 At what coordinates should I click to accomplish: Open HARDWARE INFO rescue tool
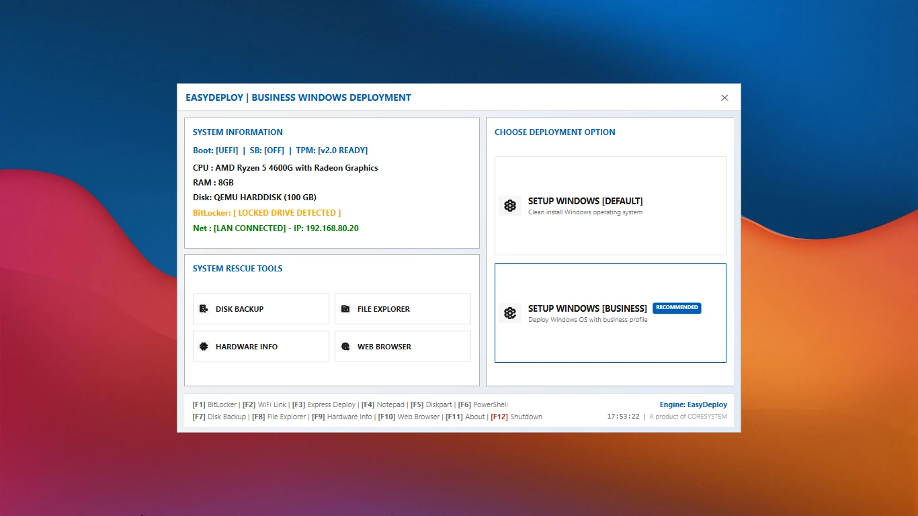pyautogui.click(x=261, y=347)
